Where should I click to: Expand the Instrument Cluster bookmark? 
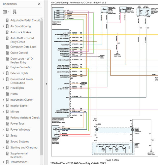(3, 100)
